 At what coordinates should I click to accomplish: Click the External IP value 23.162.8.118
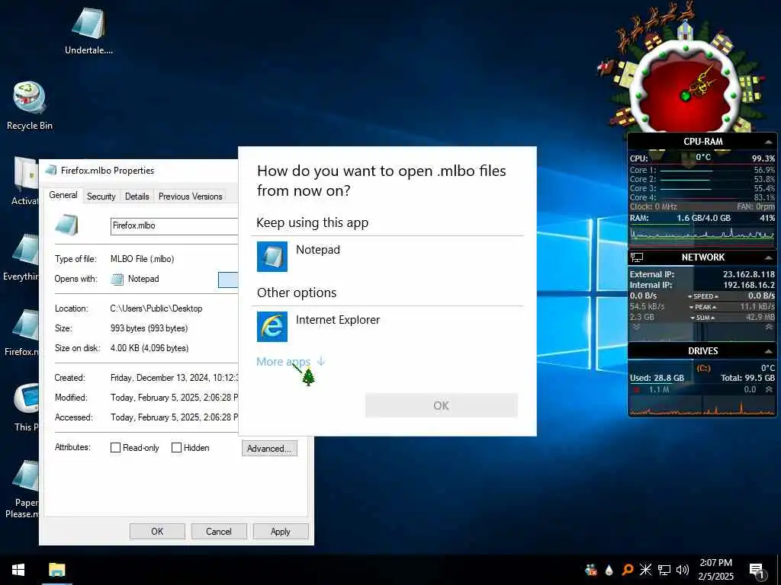coord(749,274)
